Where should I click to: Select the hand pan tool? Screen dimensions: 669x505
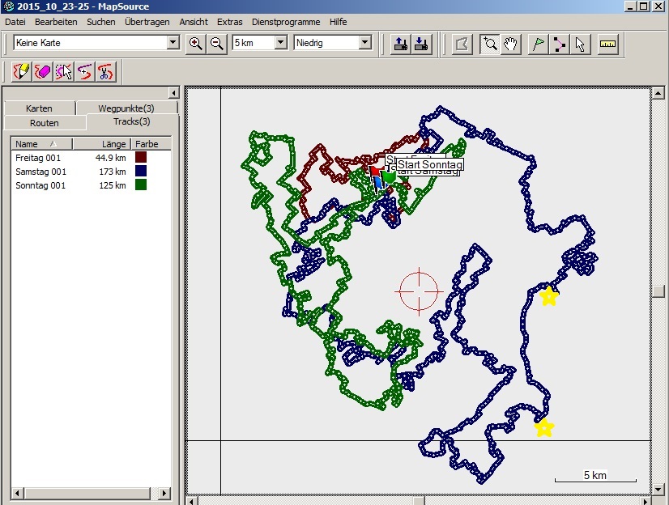tap(510, 44)
